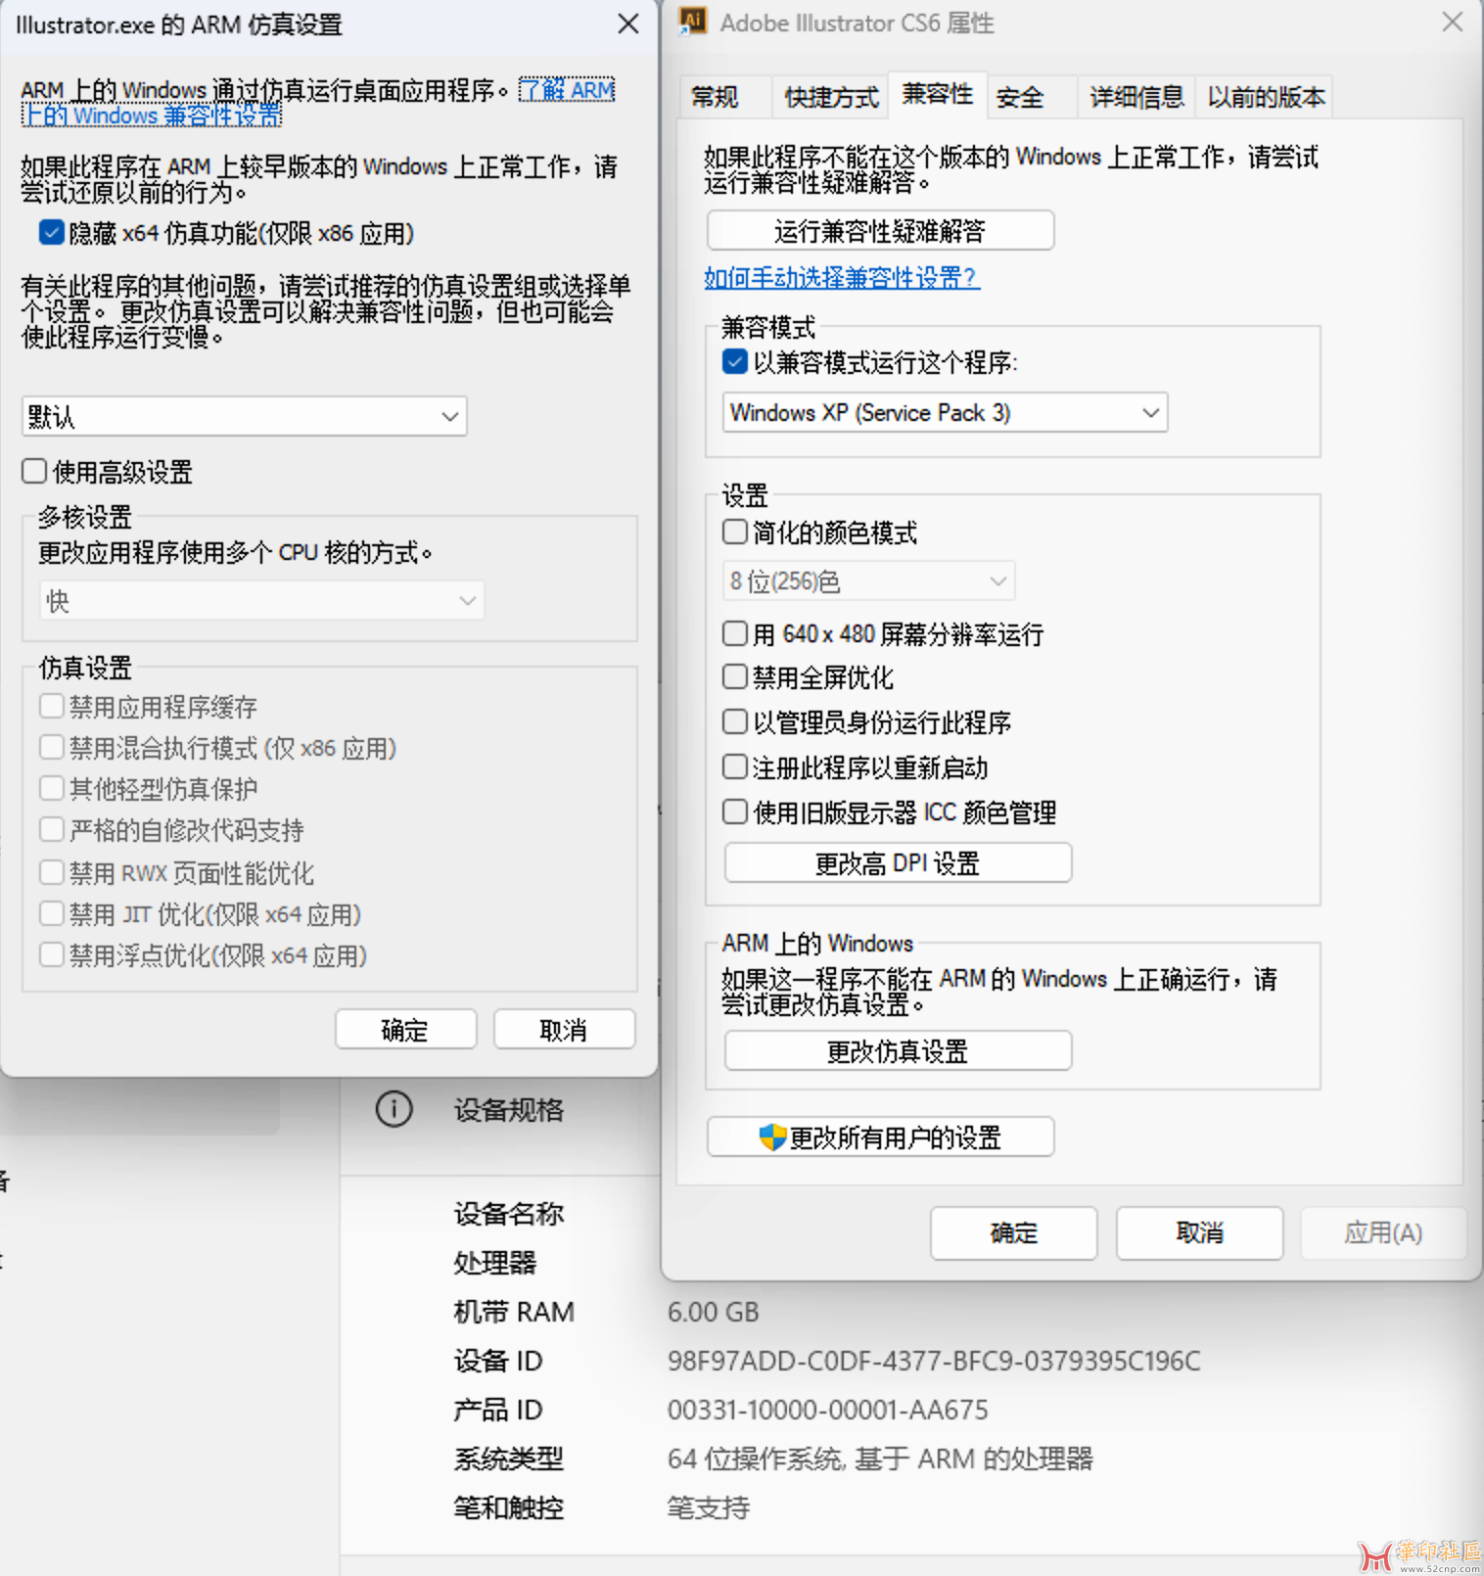Click the 笔支持 value

tap(709, 1507)
